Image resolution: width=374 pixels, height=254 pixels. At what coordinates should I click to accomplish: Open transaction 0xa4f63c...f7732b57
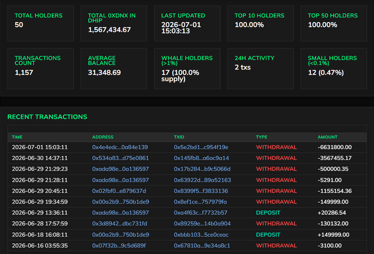(201, 213)
